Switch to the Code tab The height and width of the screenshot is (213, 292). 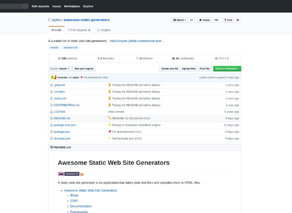point(56,30)
